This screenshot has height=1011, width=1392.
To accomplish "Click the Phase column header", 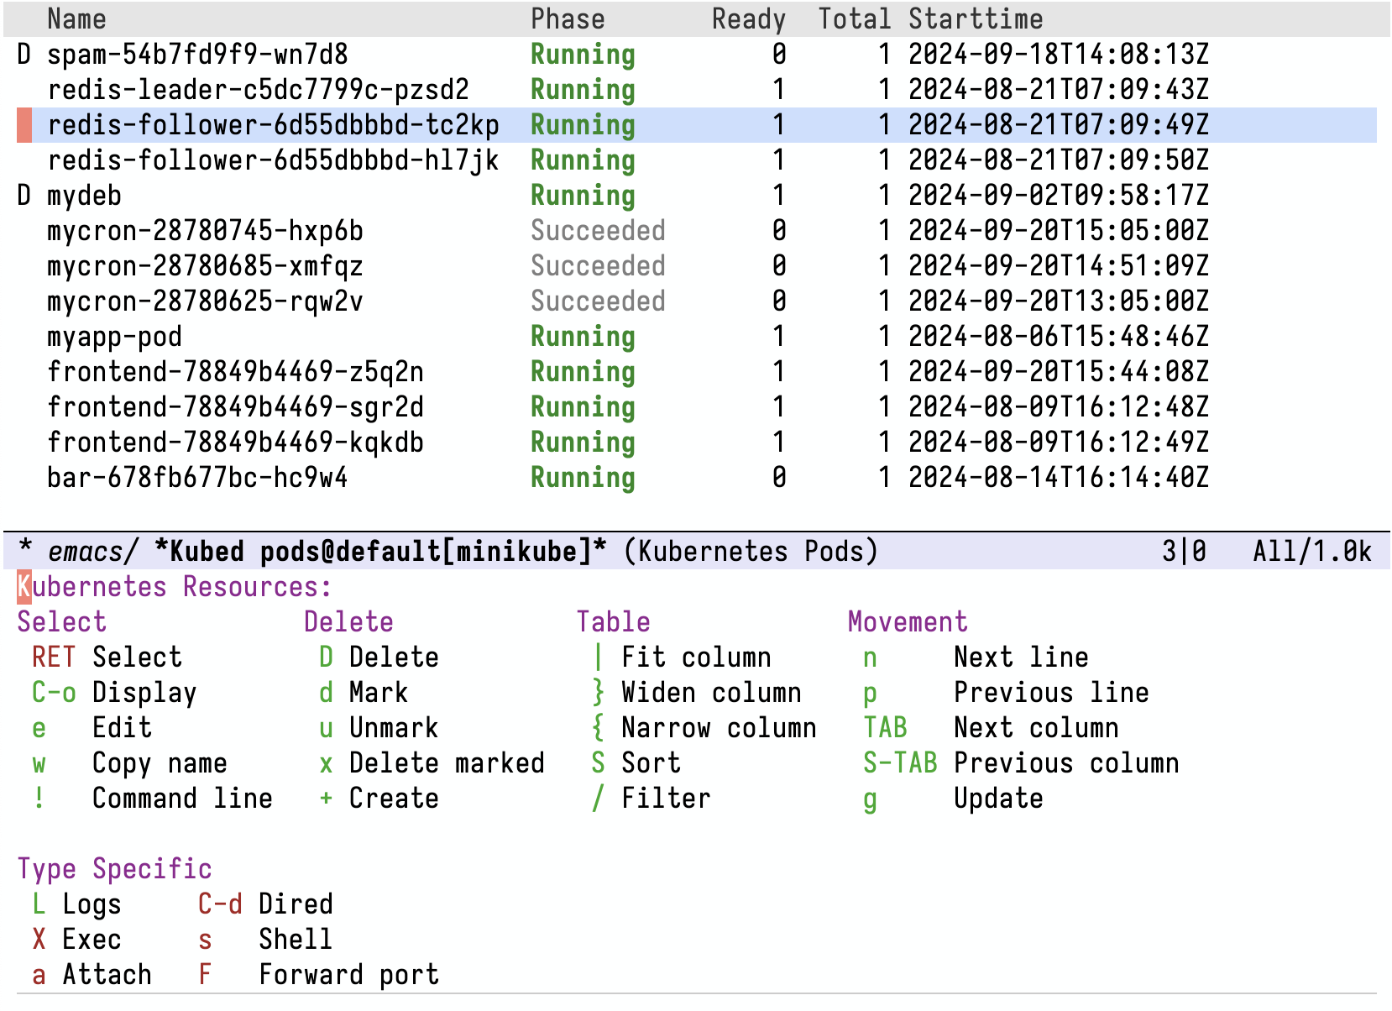I will tap(568, 19).
